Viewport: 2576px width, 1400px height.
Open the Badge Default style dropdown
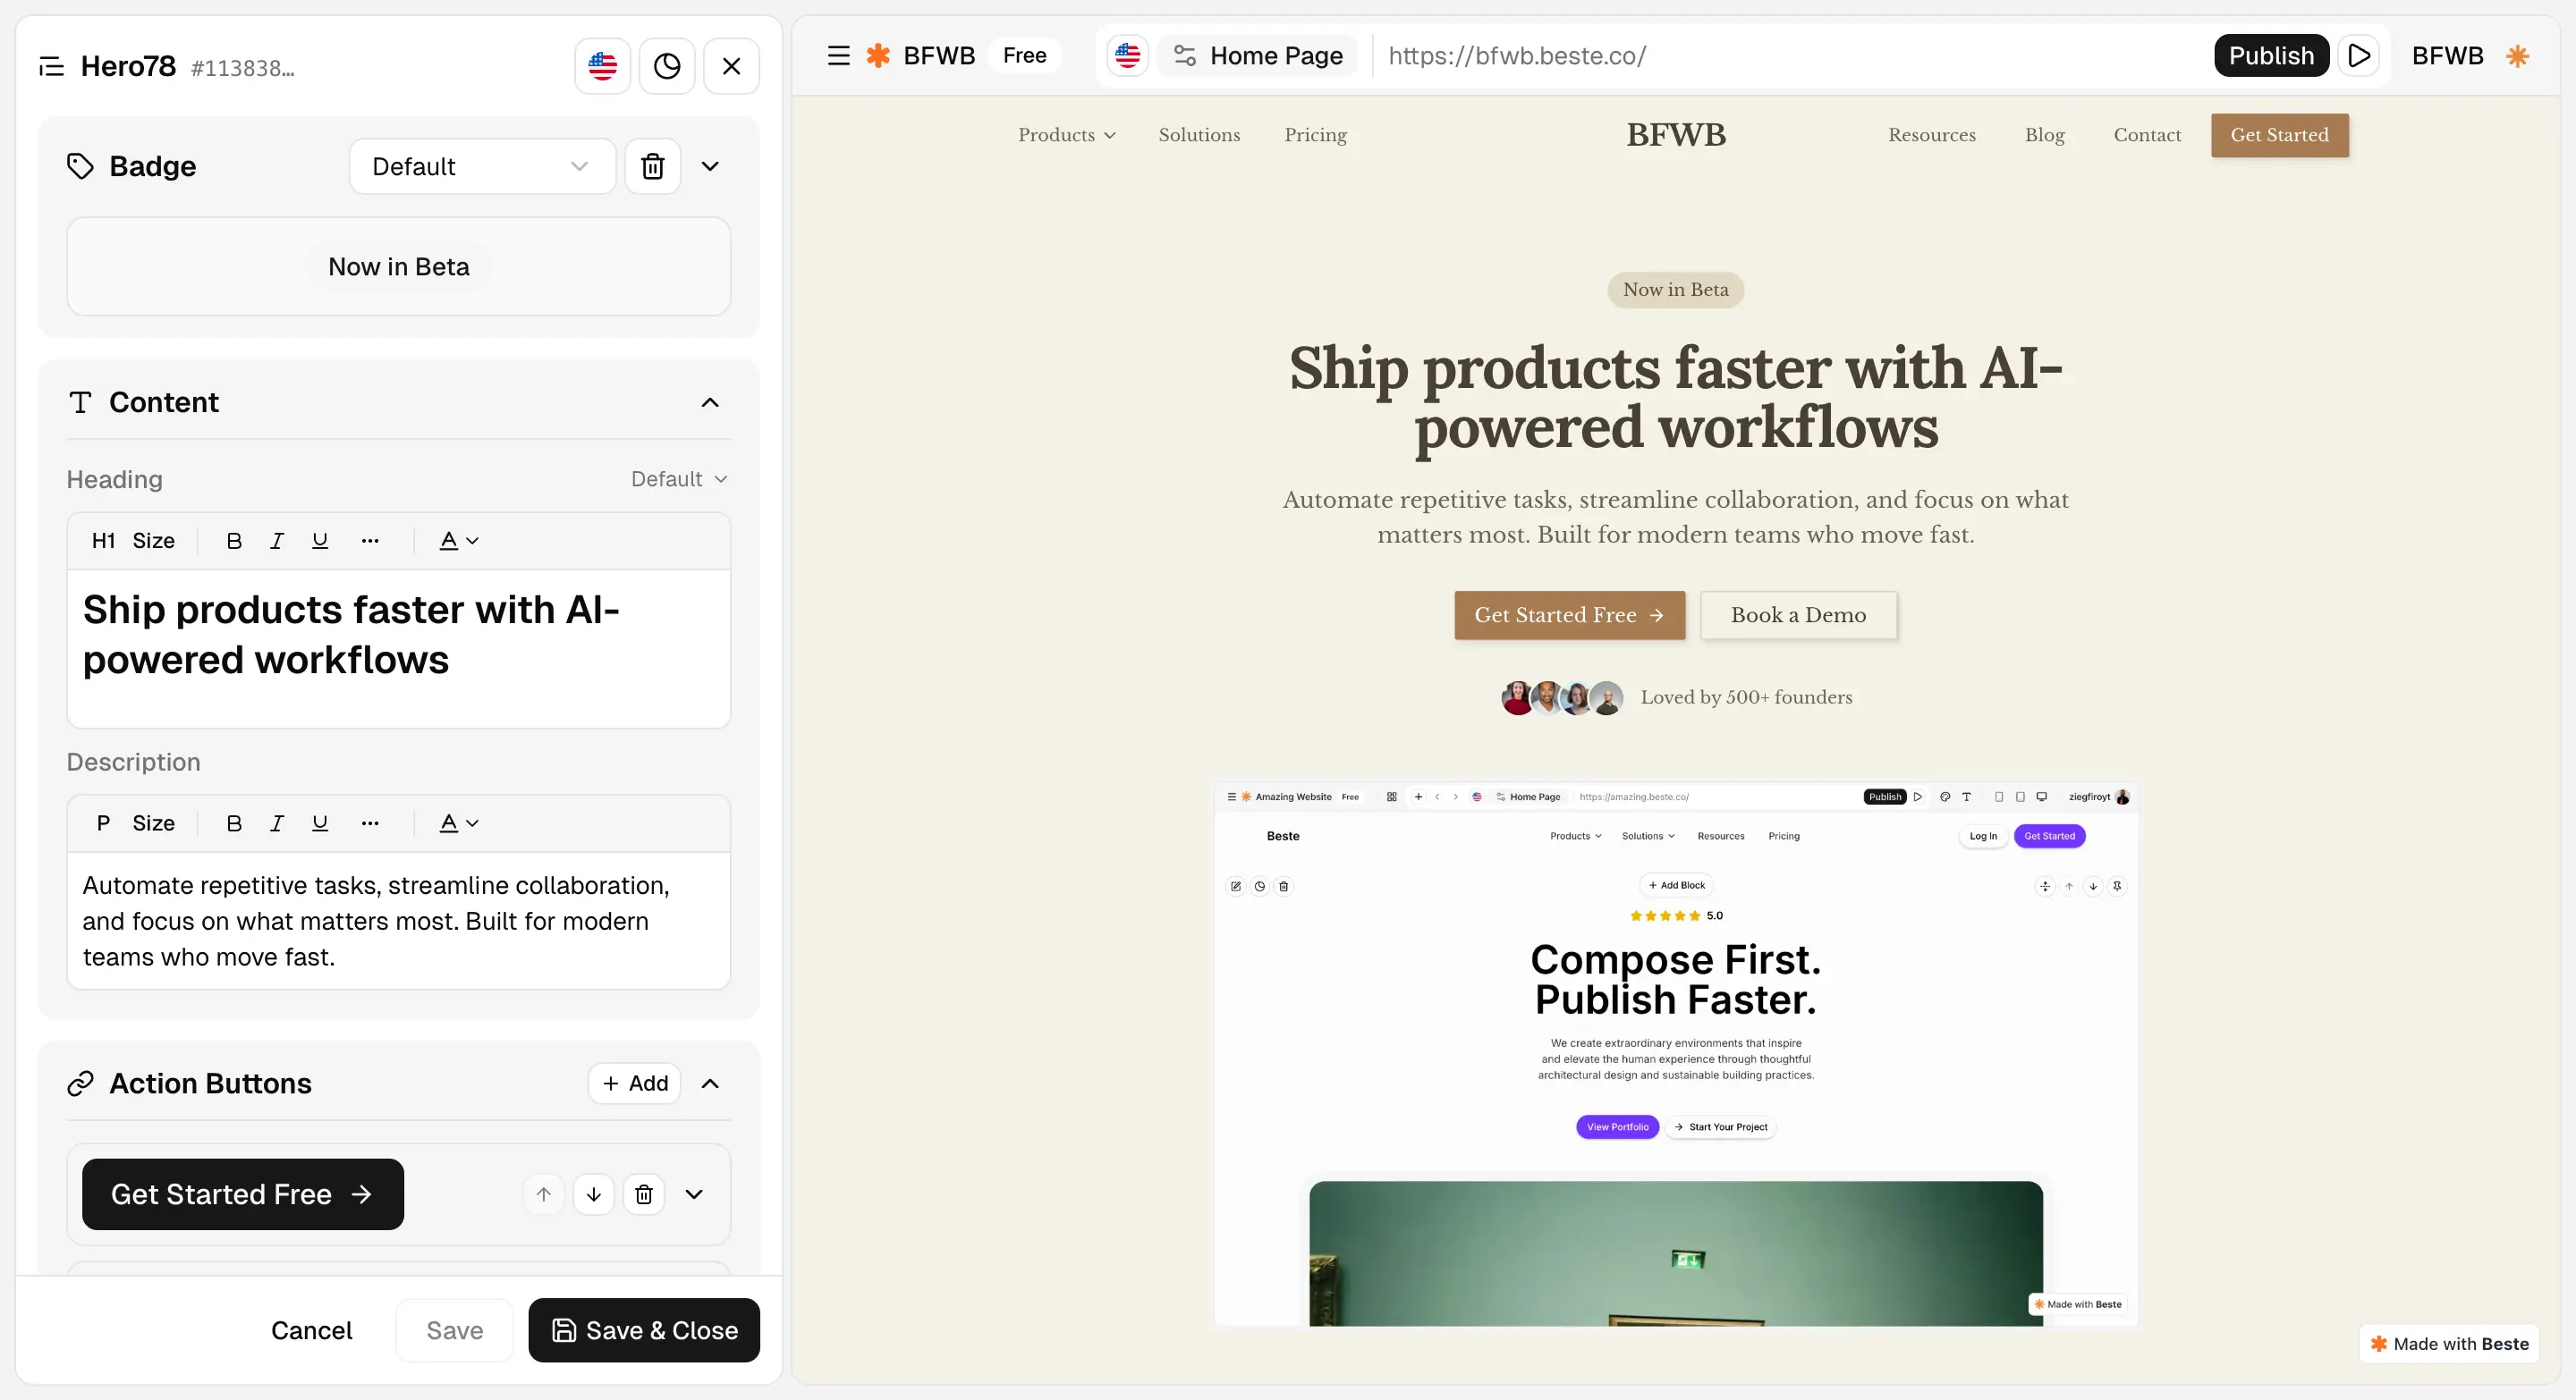[x=481, y=166]
